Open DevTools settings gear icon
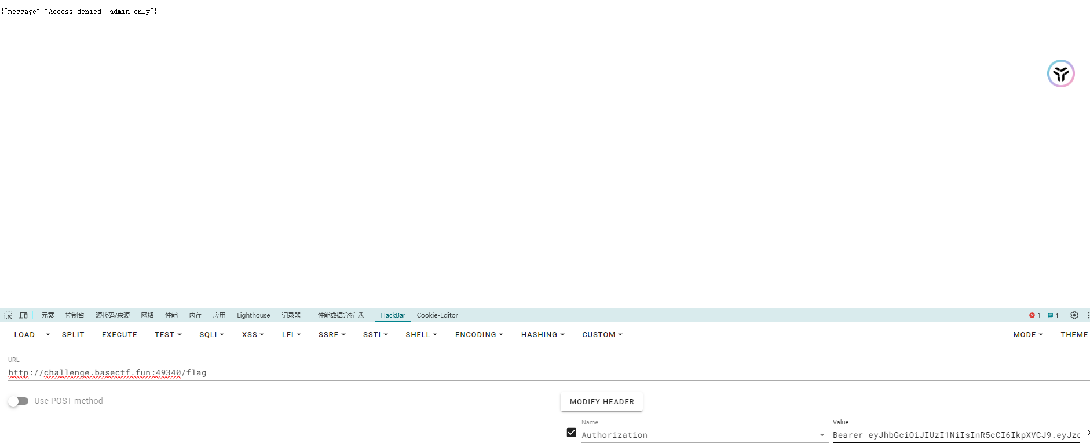The width and height of the screenshot is (1090, 443). [1074, 315]
